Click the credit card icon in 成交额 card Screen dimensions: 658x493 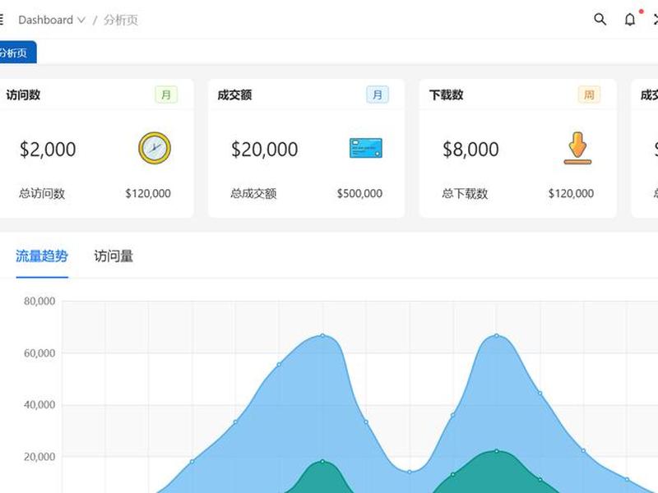point(366,148)
